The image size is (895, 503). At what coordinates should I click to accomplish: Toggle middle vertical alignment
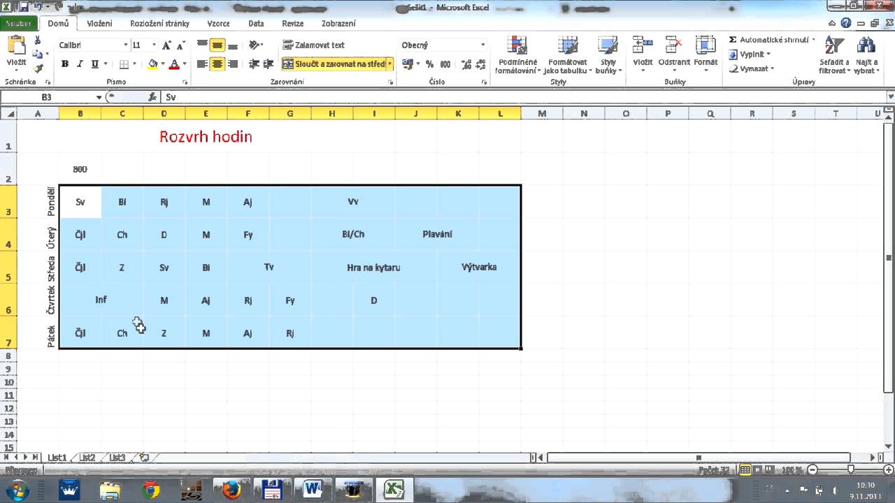point(217,45)
